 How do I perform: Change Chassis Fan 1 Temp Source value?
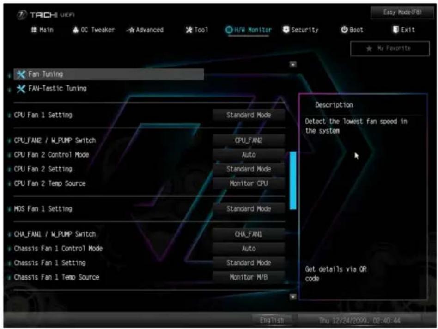tap(249, 277)
